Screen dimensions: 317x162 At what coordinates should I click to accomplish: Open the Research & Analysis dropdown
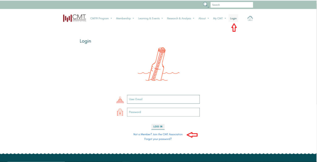180,18
